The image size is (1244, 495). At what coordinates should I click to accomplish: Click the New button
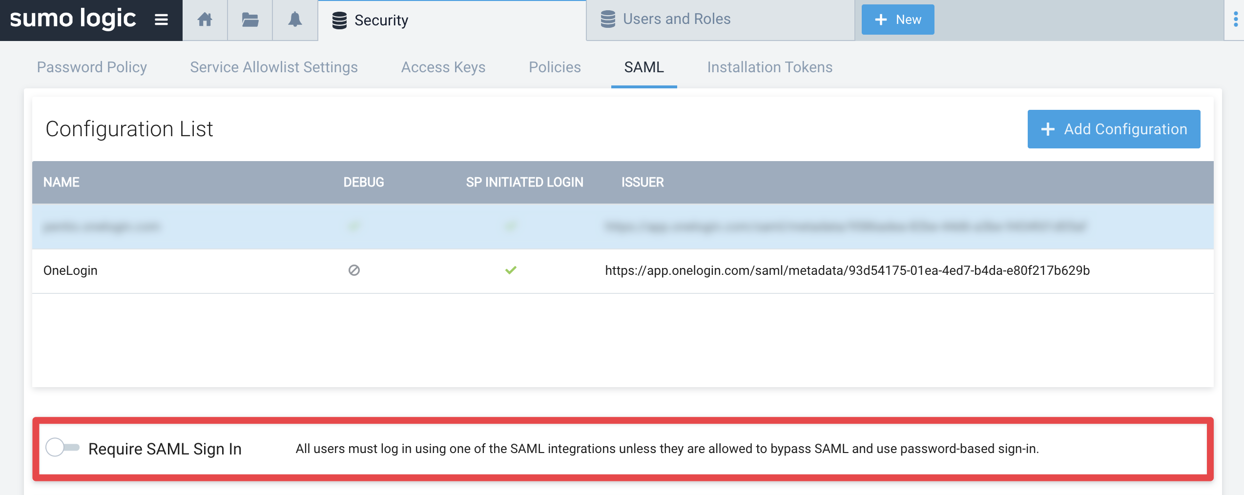point(898,20)
